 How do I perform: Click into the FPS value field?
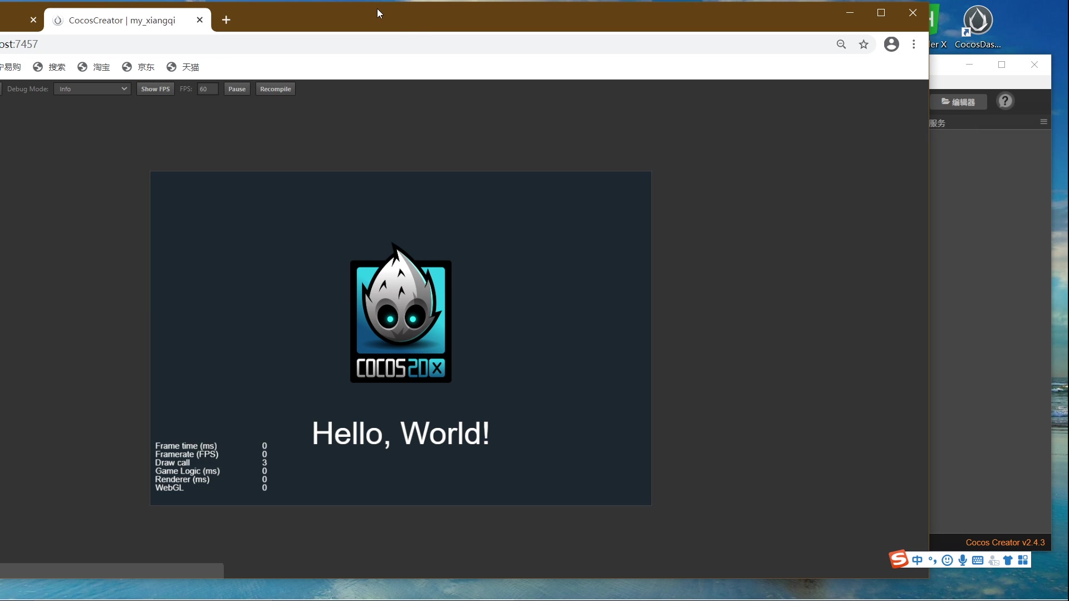208,89
